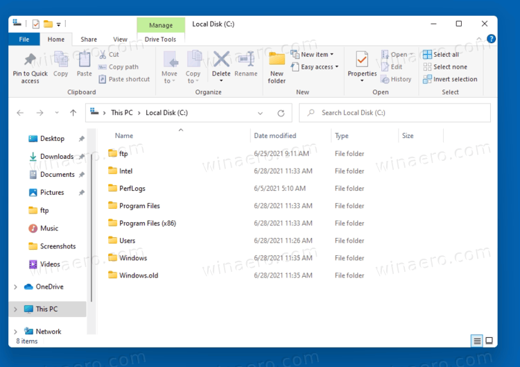Open Customize Quick Access Toolbar dropdown
The width and height of the screenshot is (520, 367).
coord(58,24)
